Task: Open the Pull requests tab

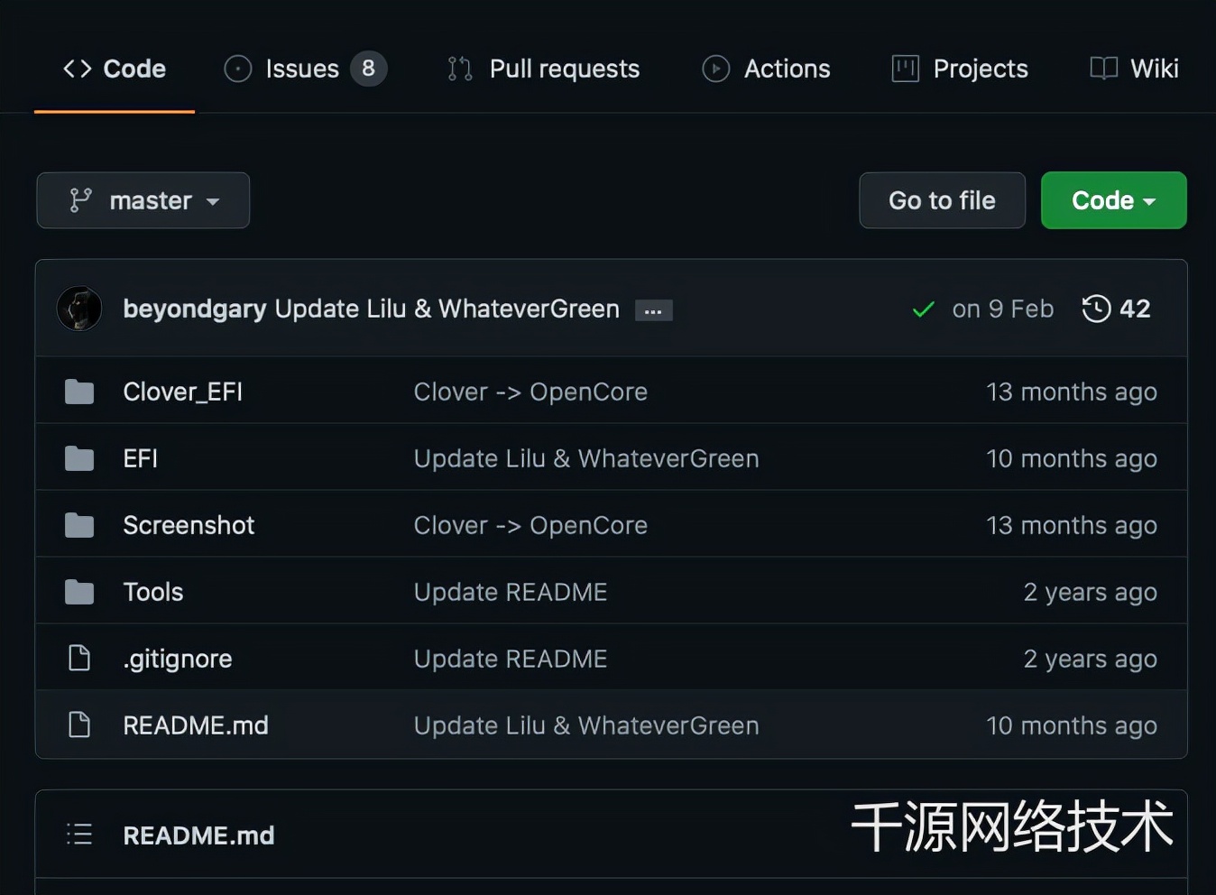Action: 543,69
